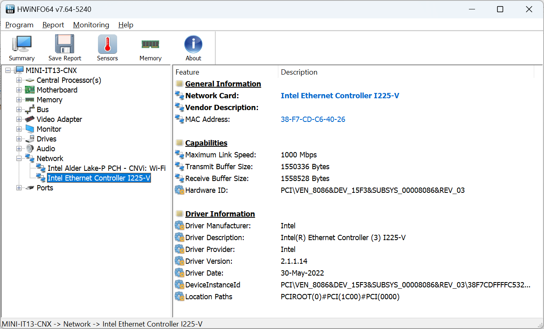The image size is (544, 329).
Task: Click the Memory module toolbar icon
Action: (150, 44)
